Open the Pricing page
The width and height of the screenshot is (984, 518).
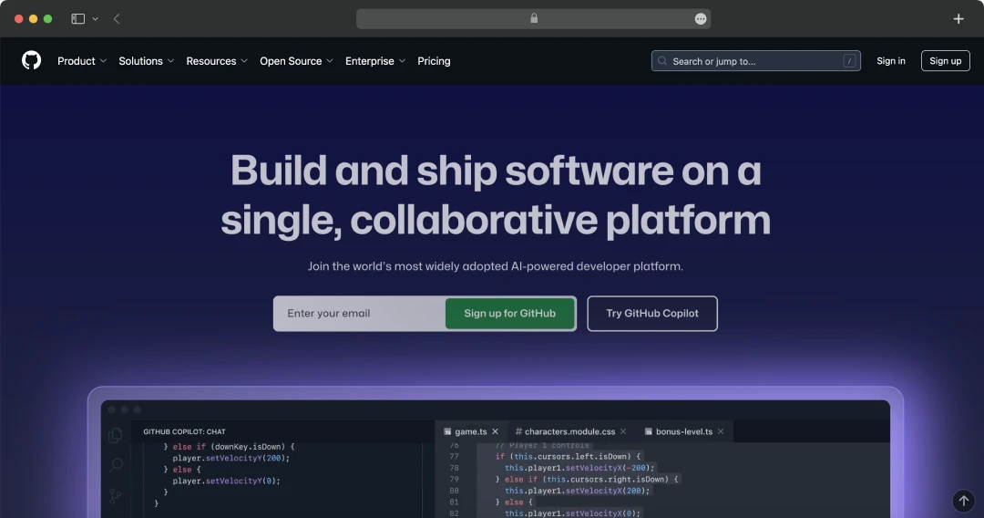(x=434, y=61)
